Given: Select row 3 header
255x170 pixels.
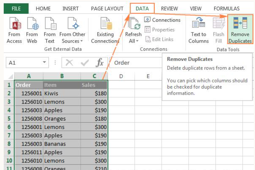Looking at the screenshot, I should (x=9, y=102).
